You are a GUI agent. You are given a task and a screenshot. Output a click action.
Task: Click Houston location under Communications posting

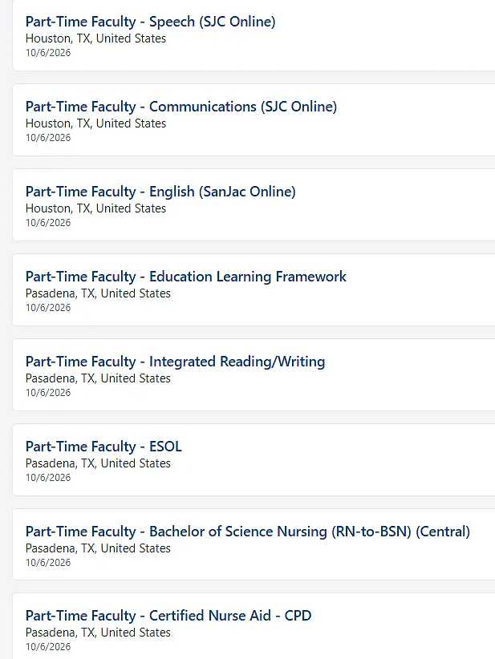pos(96,123)
